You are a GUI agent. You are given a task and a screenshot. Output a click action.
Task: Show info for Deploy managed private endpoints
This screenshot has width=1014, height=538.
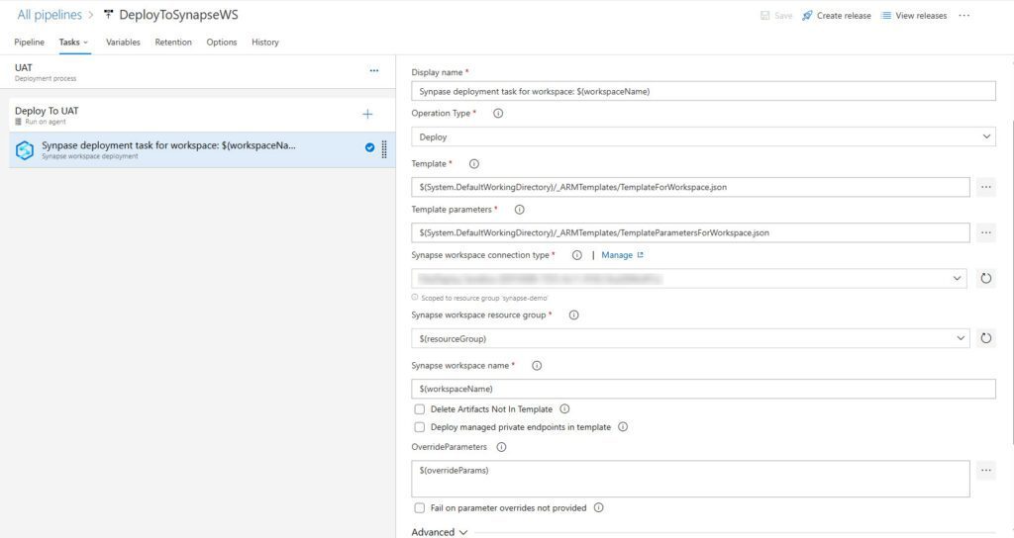click(x=623, y=427)
